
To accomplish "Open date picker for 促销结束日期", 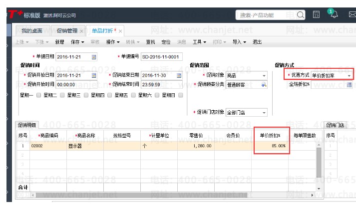I will 179,75.
